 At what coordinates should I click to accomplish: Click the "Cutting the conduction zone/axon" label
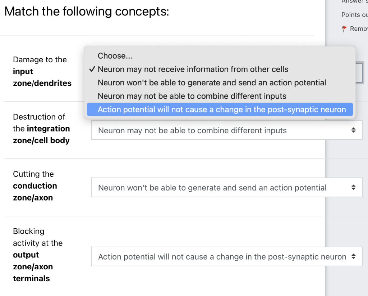35,186
